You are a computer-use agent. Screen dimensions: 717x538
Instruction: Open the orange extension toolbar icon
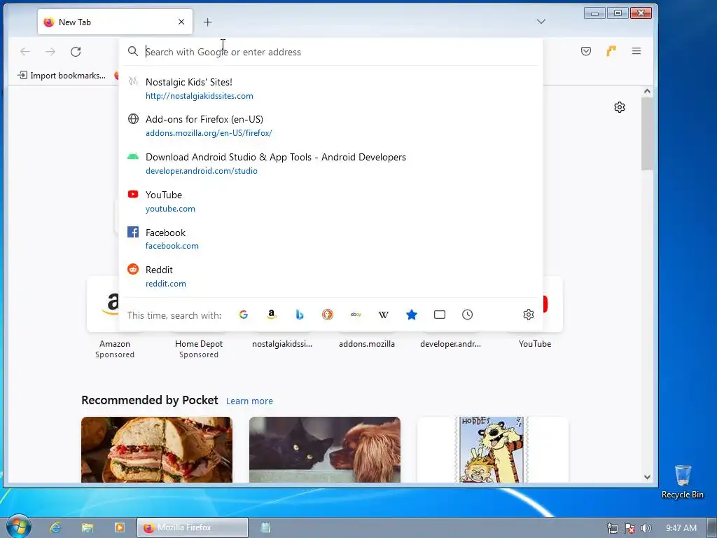point(611,51)
